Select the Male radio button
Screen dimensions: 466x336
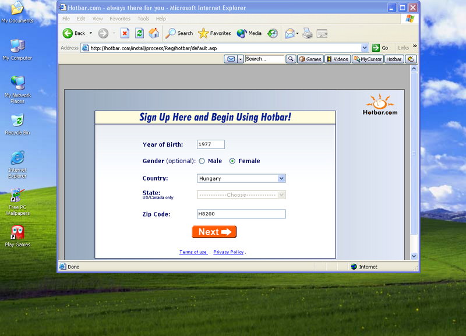202,161
